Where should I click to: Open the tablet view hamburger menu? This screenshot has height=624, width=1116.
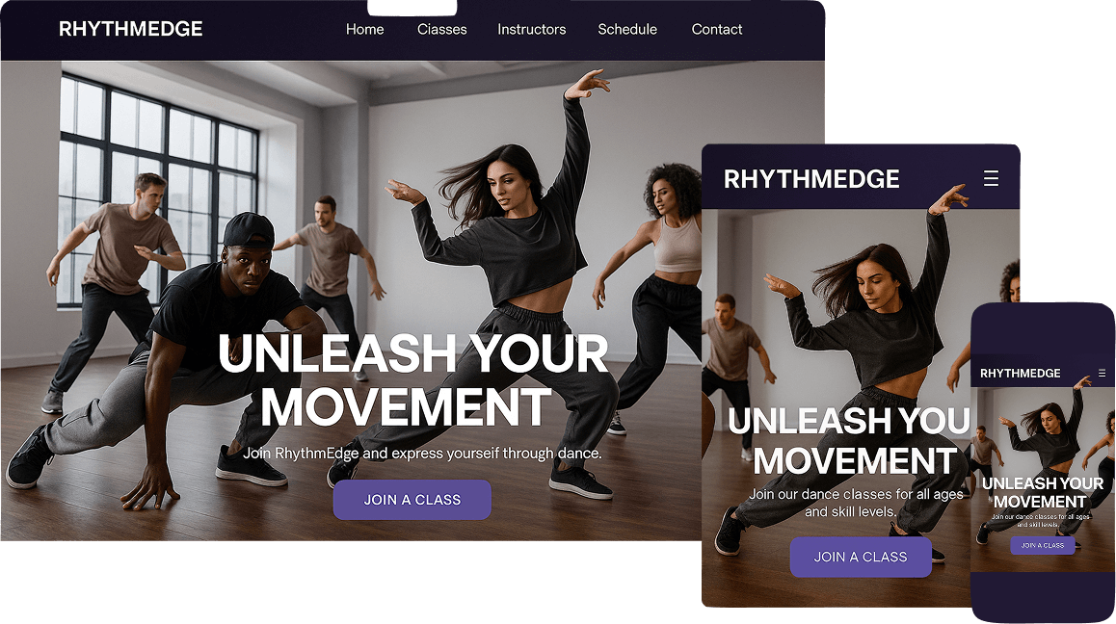coord(991,178)
